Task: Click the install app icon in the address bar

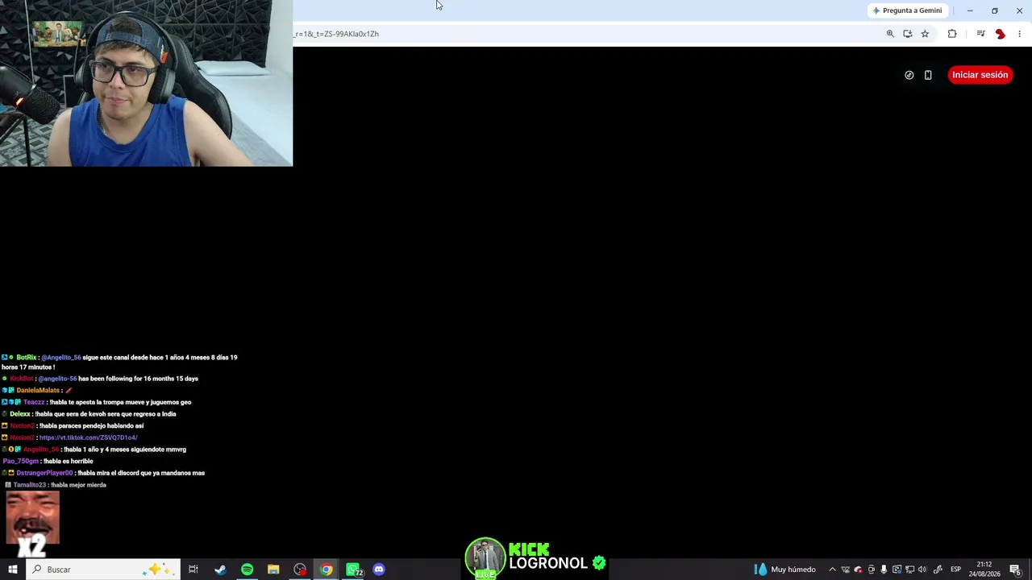Action: (x=908, y=34)
